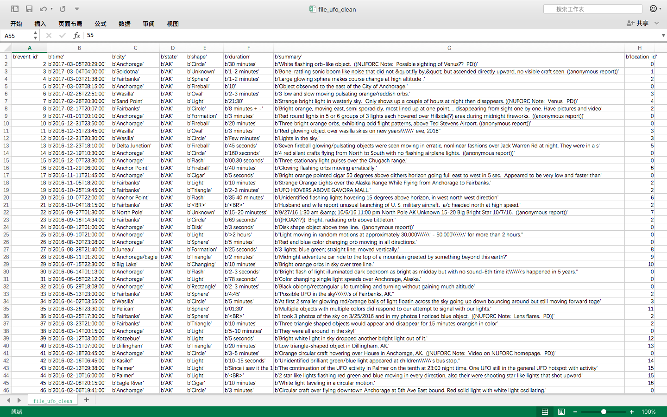Select row 28 header
The height and width of the screenshot is (417, 667).
[6, 257]
